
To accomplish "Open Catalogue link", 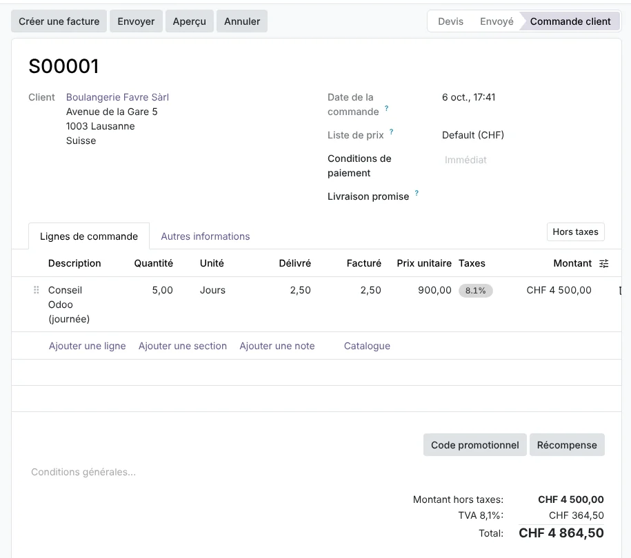I will point(367,346).
